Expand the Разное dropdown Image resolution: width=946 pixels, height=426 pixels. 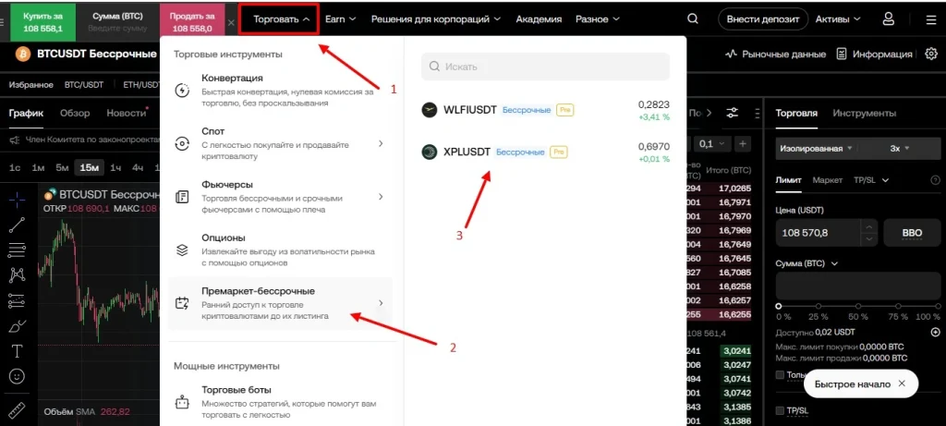pos(598,18)
